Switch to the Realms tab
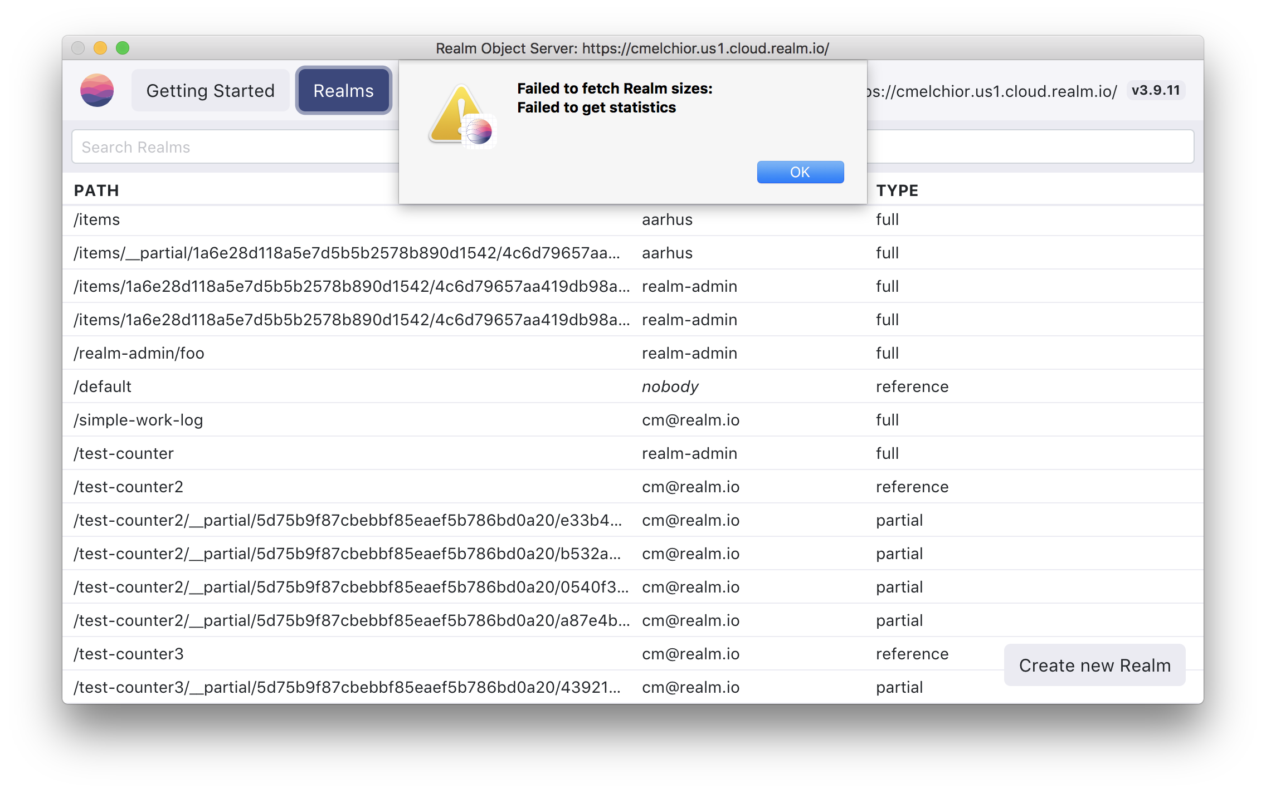Image resolution: width=1266 pixels, height=793 pixels. click(x=344, y=91)
